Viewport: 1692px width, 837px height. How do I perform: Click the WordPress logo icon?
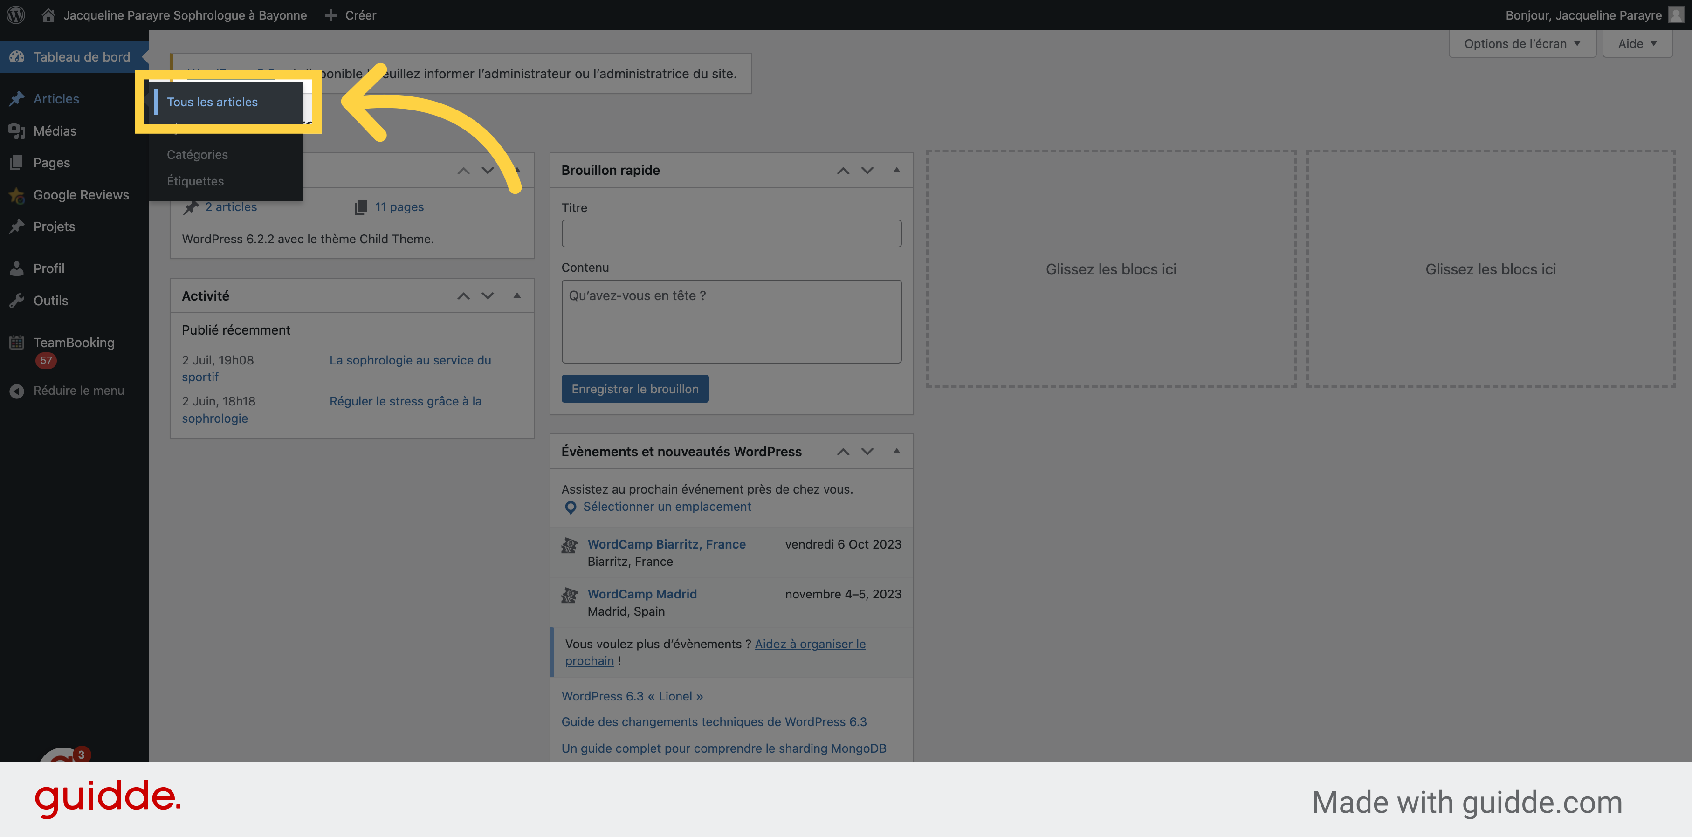(16, 14)
